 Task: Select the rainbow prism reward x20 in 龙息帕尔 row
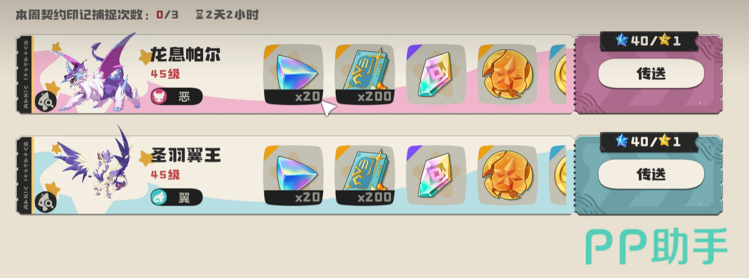pyautogui.click(x=293, y=74)
